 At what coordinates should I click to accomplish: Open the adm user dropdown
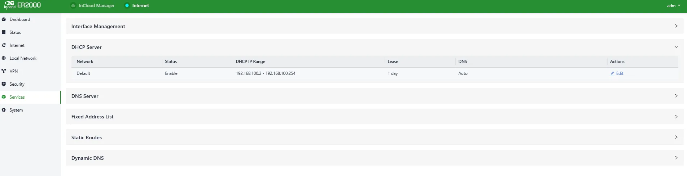674,6
